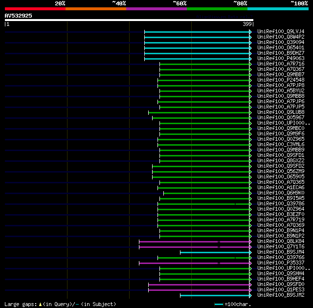Screen dimensions: 313x308
Task: Open hit UniRef100_O65401
Action: pyautogui.click(x=281, y=48)
